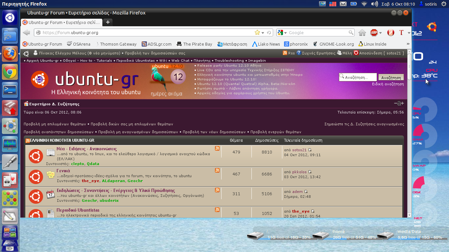Screen dimensions: 449x252
Task: Launch the colored balls game icon
Action: (x=10, y=198)
